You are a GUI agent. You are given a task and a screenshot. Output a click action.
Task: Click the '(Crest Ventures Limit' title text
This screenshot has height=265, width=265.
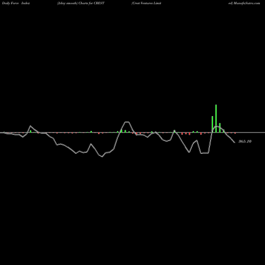[146, 3]
